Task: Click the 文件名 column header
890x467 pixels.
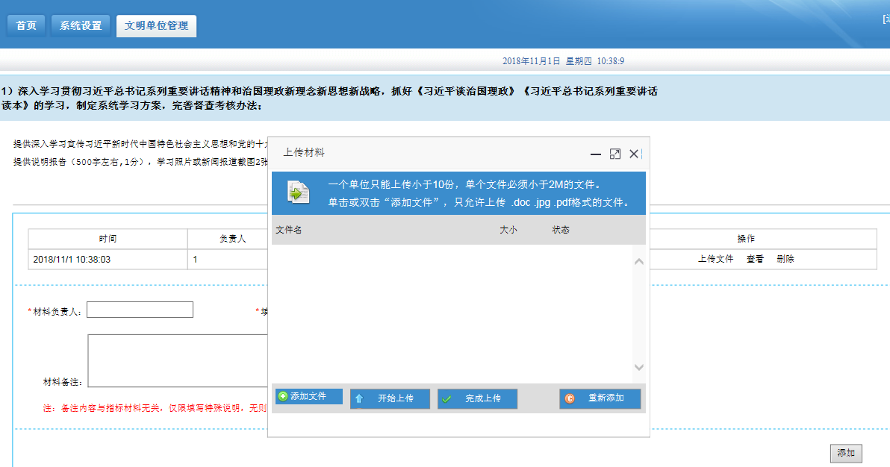Action: tap(288, 230)
